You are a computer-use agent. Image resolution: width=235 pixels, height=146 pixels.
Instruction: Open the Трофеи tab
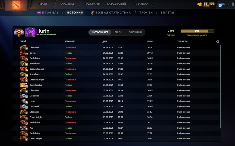click(146, 13)
